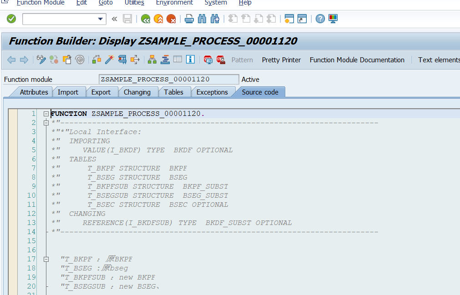
Task: Click the green Enter checkmark icon
Action: (x=11, y=19)
